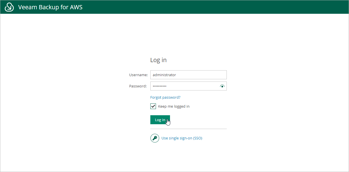349x172 pixels.
Task: Focus the Password input field
Action: [x=189, y=86]
